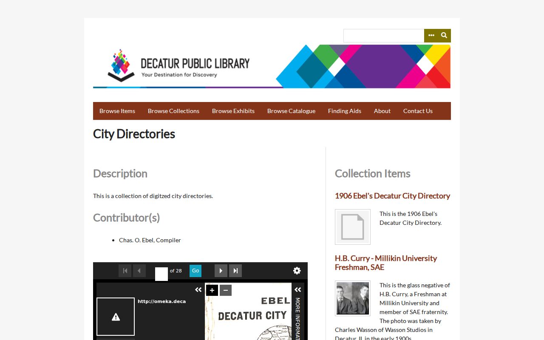Open Browse Exhibits page
The image size is (544, 340).
[233, 111]
